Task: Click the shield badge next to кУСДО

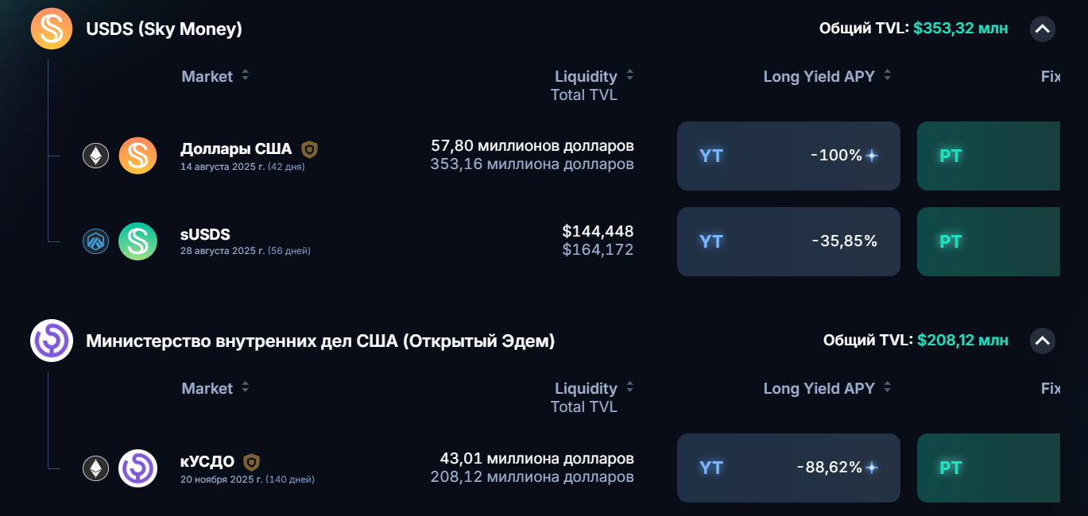Action: click(x=251, y=462)
